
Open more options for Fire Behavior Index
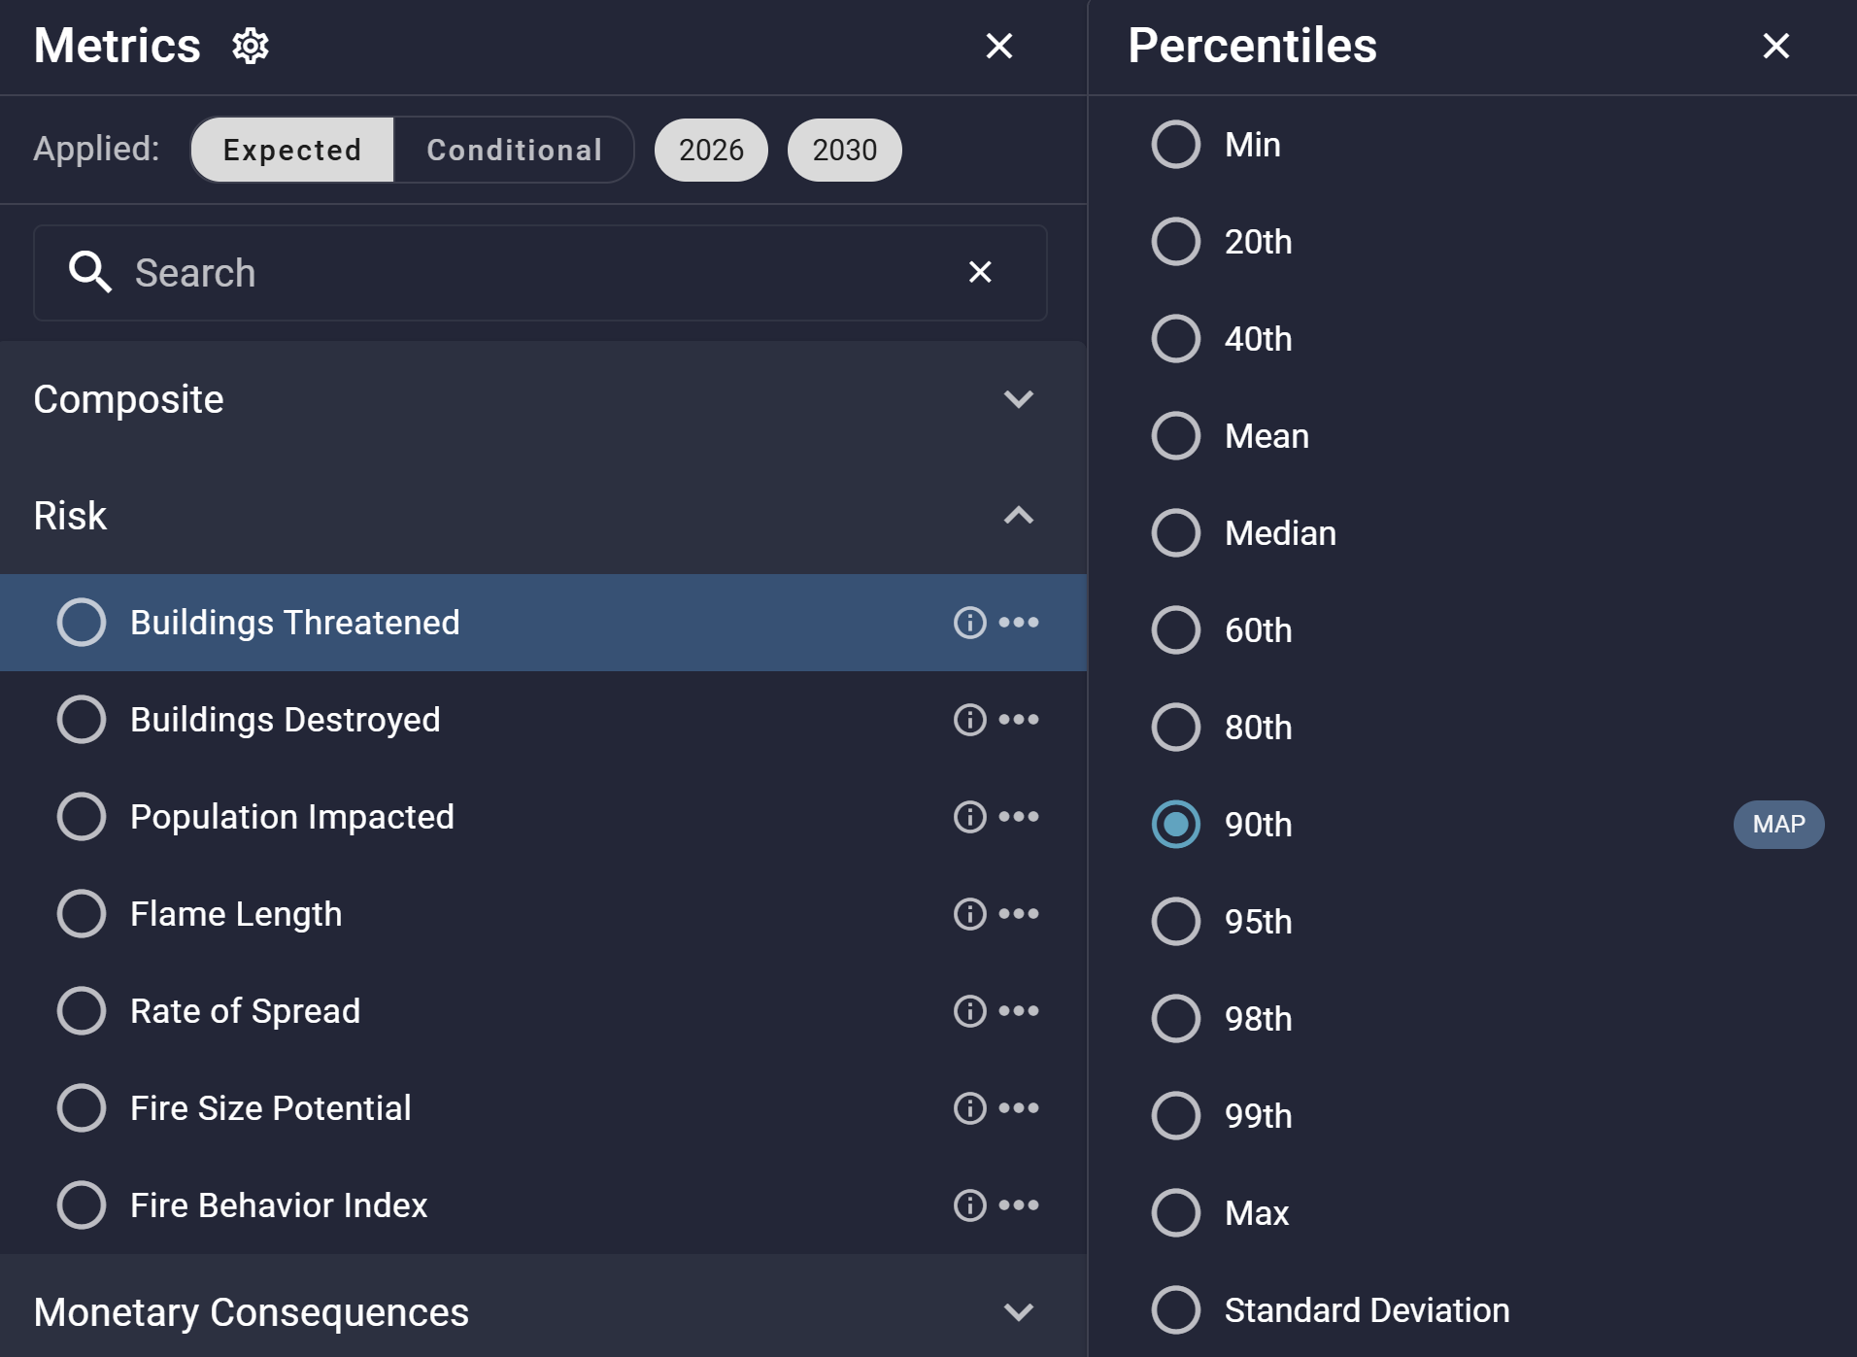click(1019, 1205)
